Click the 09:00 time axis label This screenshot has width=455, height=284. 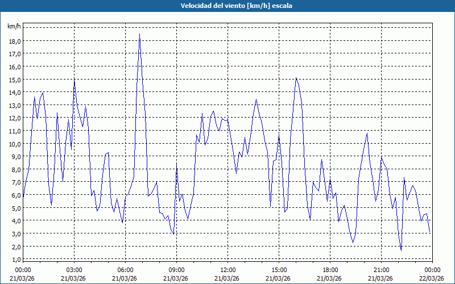click(176, 270)
